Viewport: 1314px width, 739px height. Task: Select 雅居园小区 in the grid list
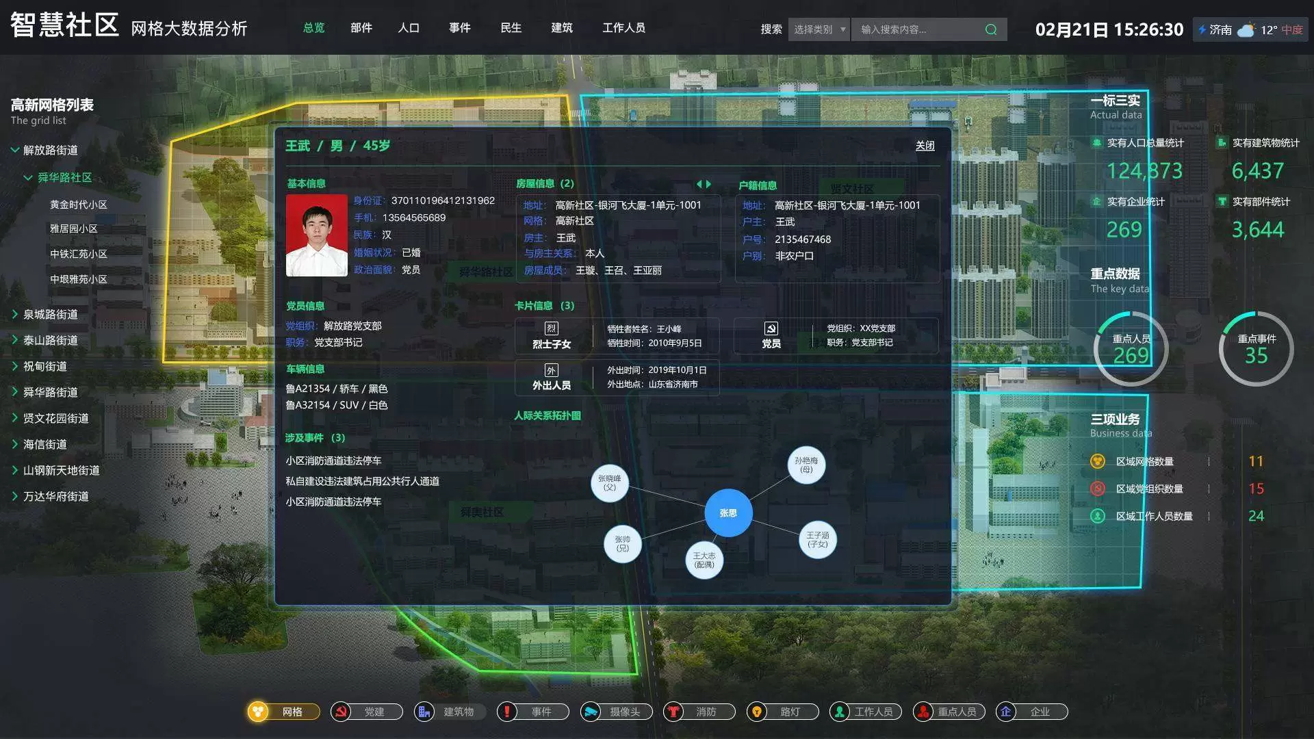coord(74,229)
